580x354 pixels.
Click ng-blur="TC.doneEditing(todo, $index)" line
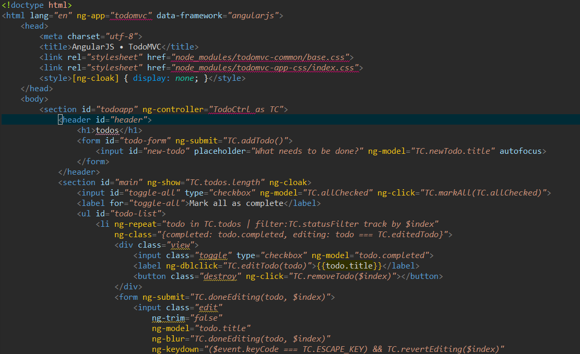pyautogui.click(x=241, y=338)
